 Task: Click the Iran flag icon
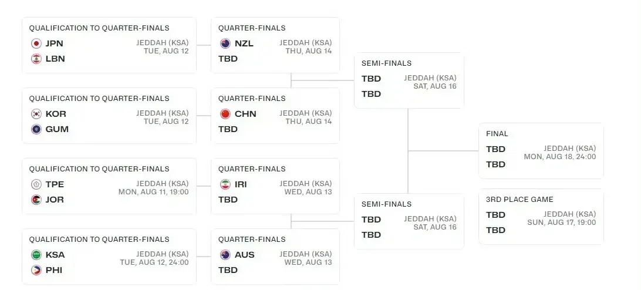[225, 184]
